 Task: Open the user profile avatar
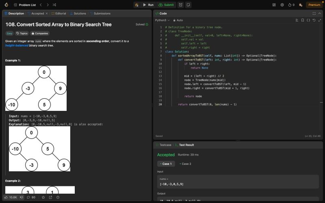pos(301,5)
